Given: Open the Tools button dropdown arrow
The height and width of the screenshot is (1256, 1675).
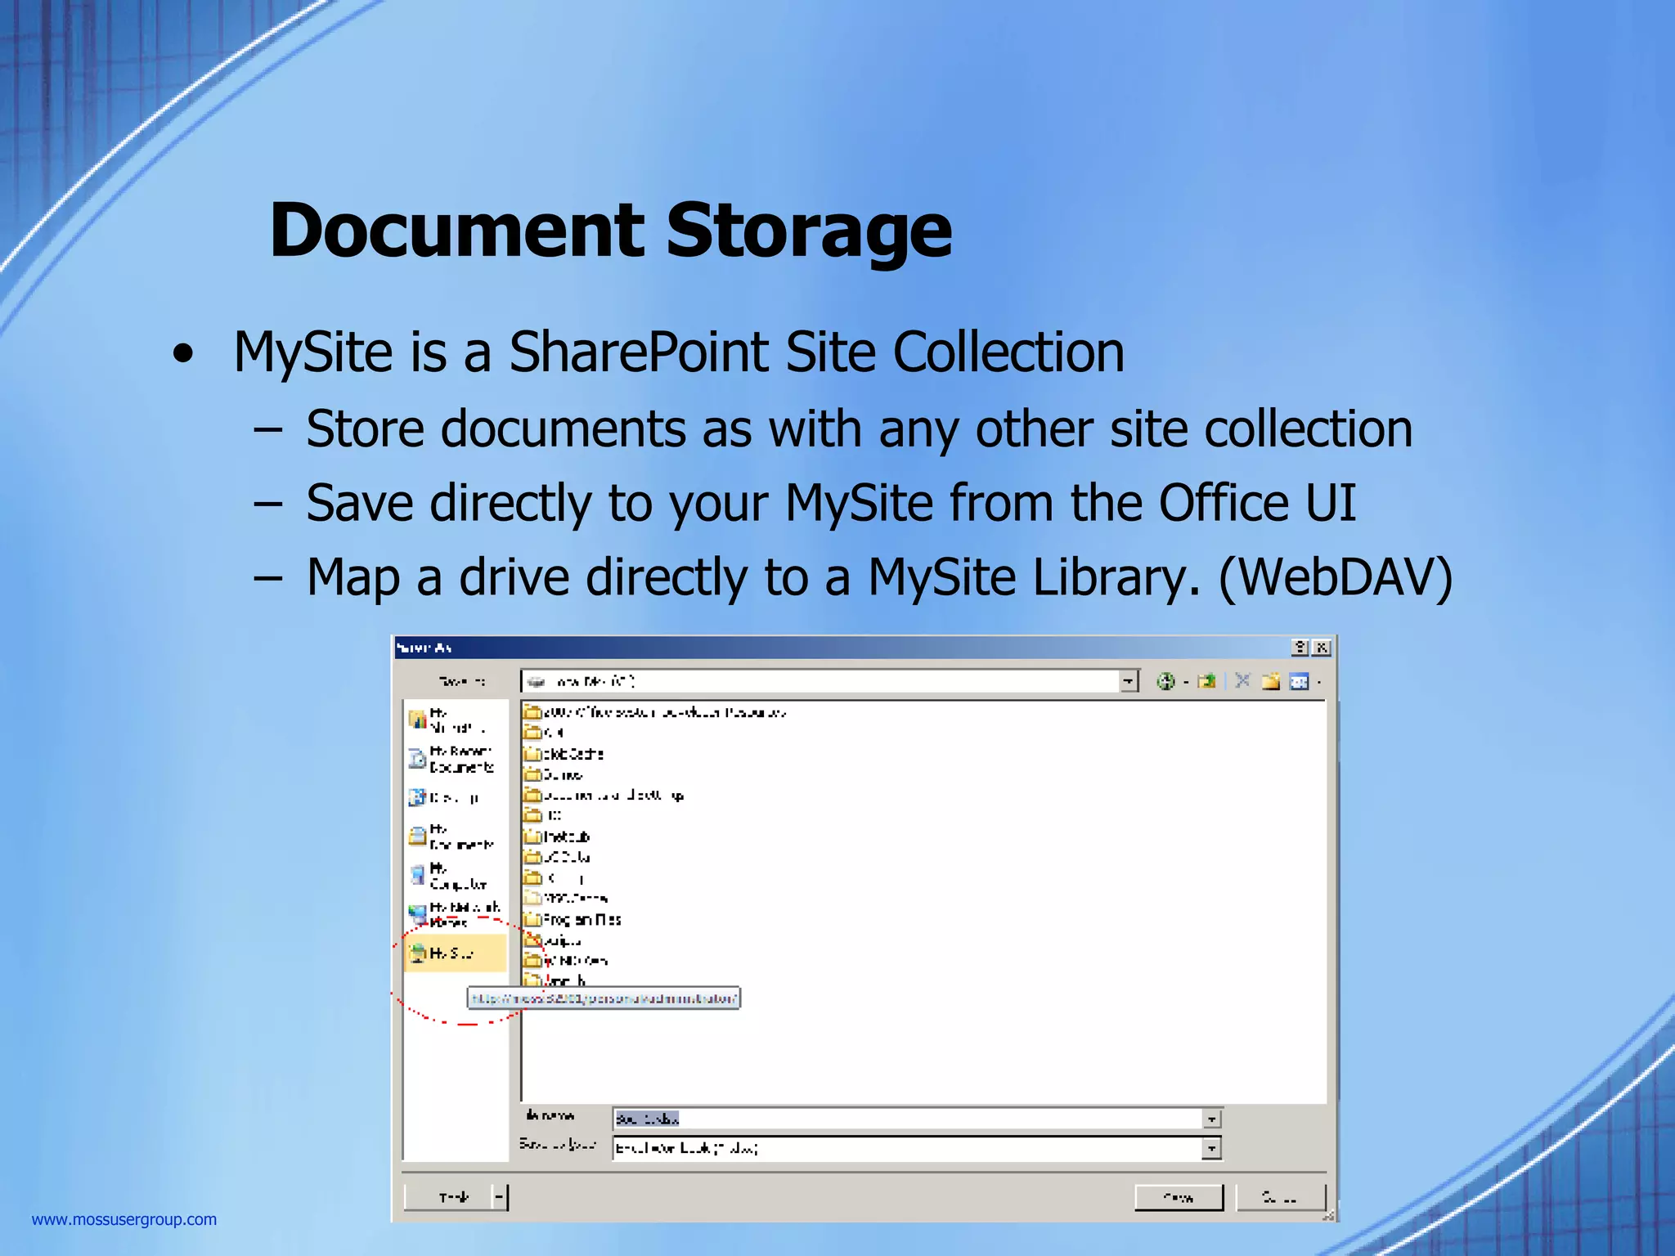Looking at the screenshot, I should click(x=500, y=1197).
